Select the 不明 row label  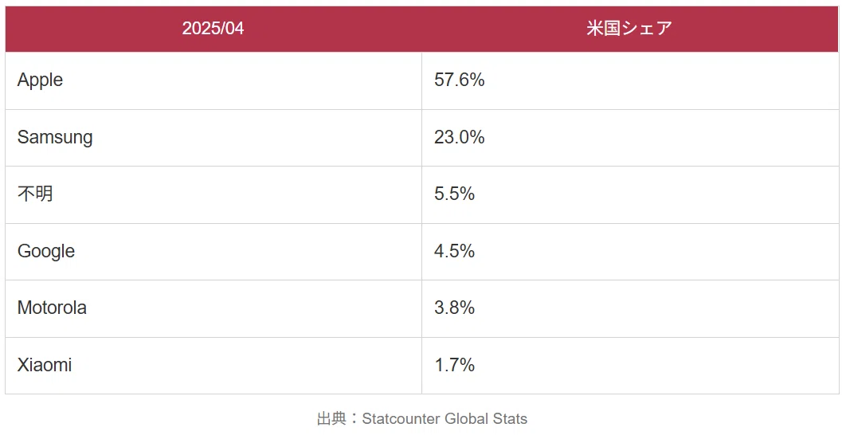(x=35, y=194)
